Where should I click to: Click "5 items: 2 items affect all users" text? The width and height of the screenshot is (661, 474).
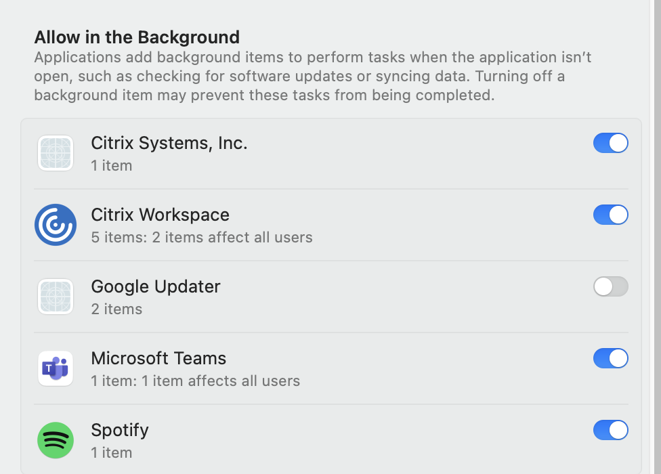click(x=202, y=237)
